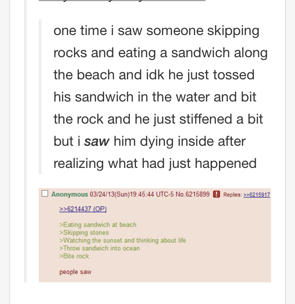The image size is (295, 304).
Task: Click the quote line "realizing what had just happened"
Action: point(155,164)
